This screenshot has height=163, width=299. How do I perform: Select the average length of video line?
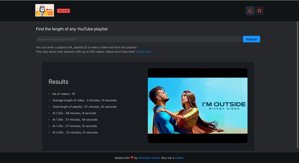tap(84, 100)
